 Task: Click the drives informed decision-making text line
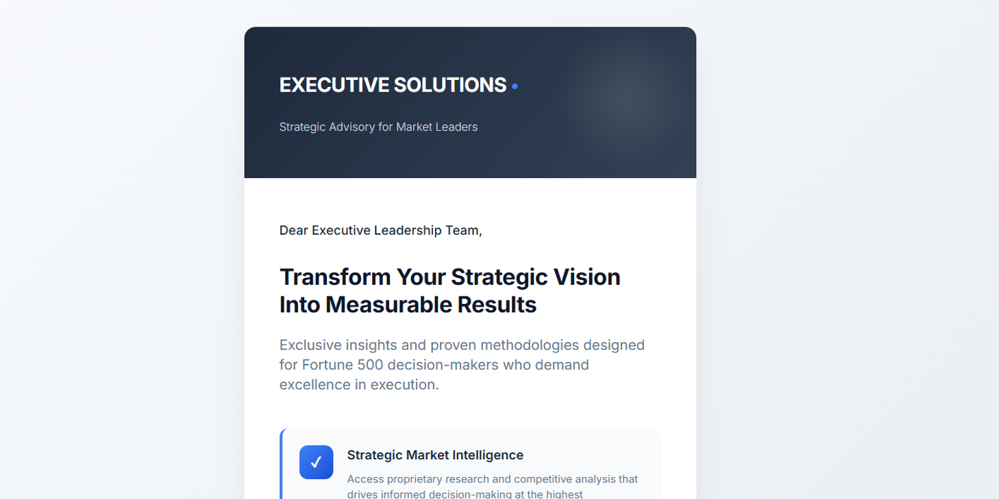(x=465, y=494)
